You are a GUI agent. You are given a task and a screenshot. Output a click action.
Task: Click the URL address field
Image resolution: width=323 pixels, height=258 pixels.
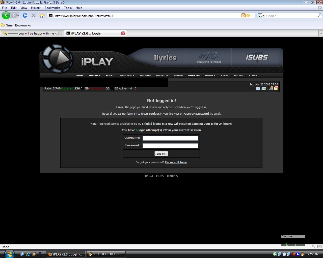pos(147,16)
